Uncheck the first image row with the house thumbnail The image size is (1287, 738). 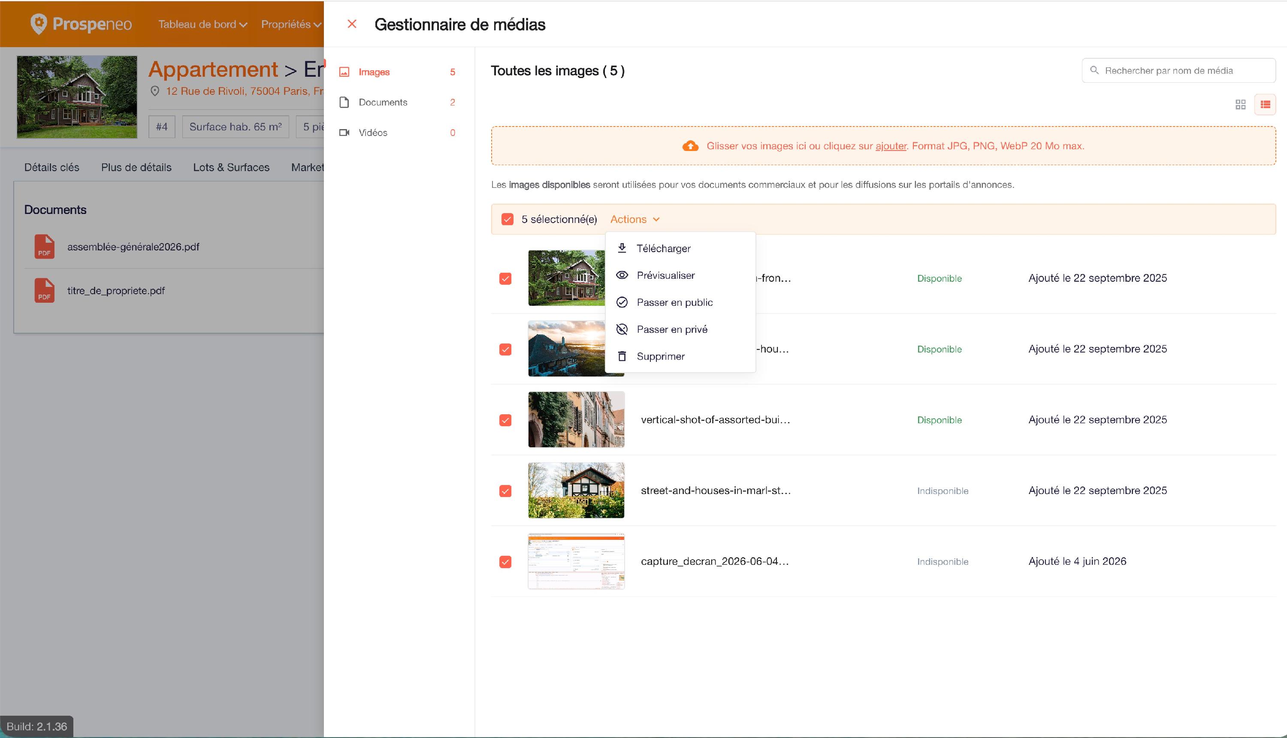tap(505, 279)
